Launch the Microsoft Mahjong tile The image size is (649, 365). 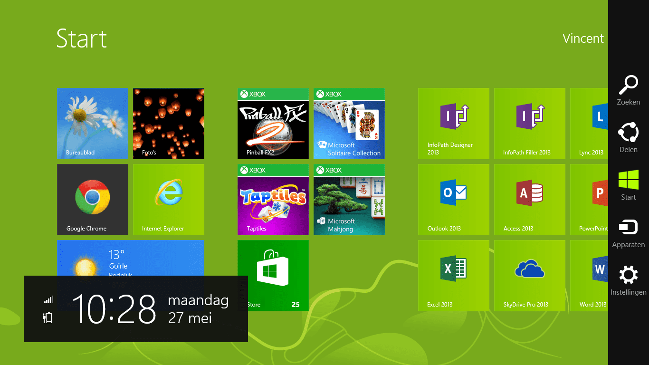[x=349, y=200]
